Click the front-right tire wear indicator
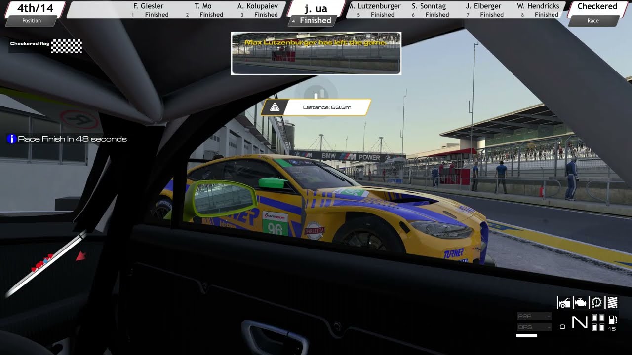The image size is (632, 355). click(602, 318)
